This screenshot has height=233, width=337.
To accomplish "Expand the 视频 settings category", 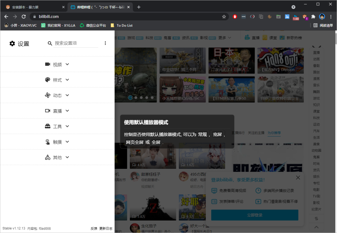I will 57,64.
